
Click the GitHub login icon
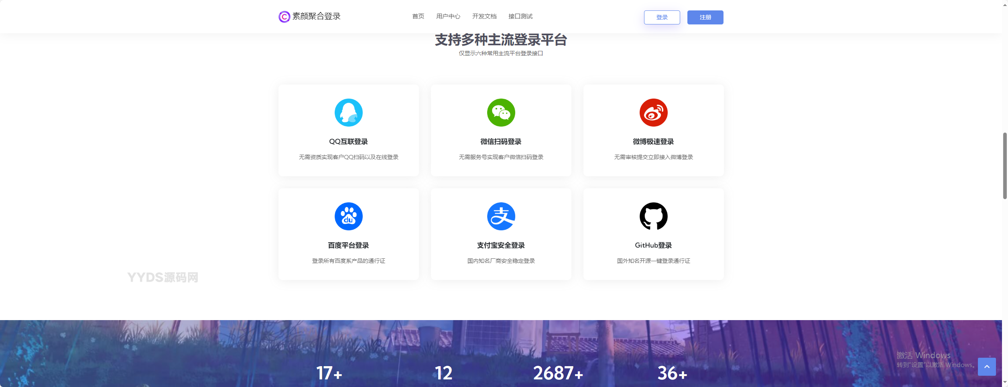[653, 216]
